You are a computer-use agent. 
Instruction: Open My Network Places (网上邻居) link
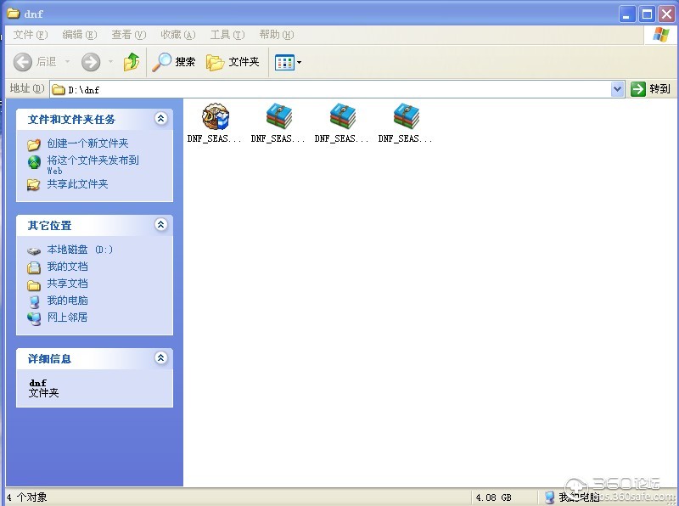[67, 318]
